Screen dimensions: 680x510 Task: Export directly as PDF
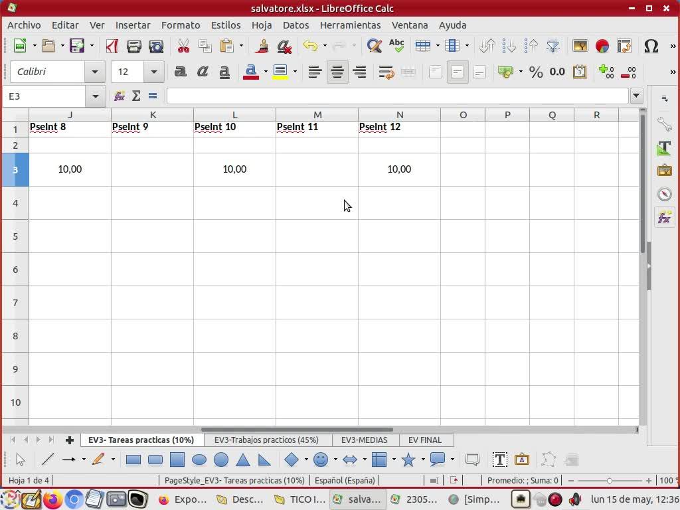point(112,46)
